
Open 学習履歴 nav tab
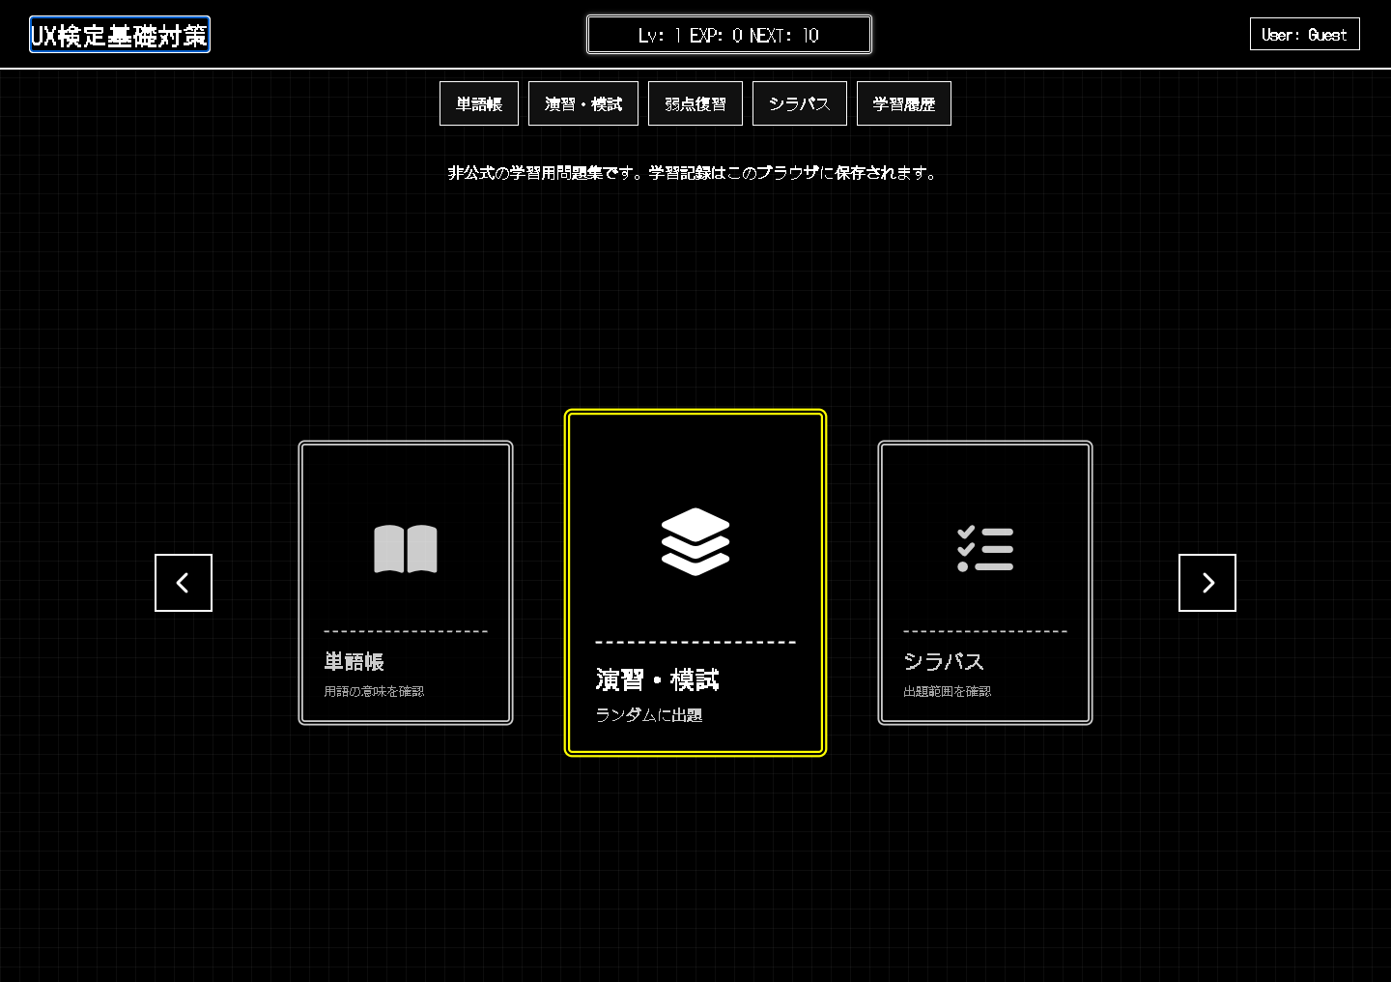[904, 103]
